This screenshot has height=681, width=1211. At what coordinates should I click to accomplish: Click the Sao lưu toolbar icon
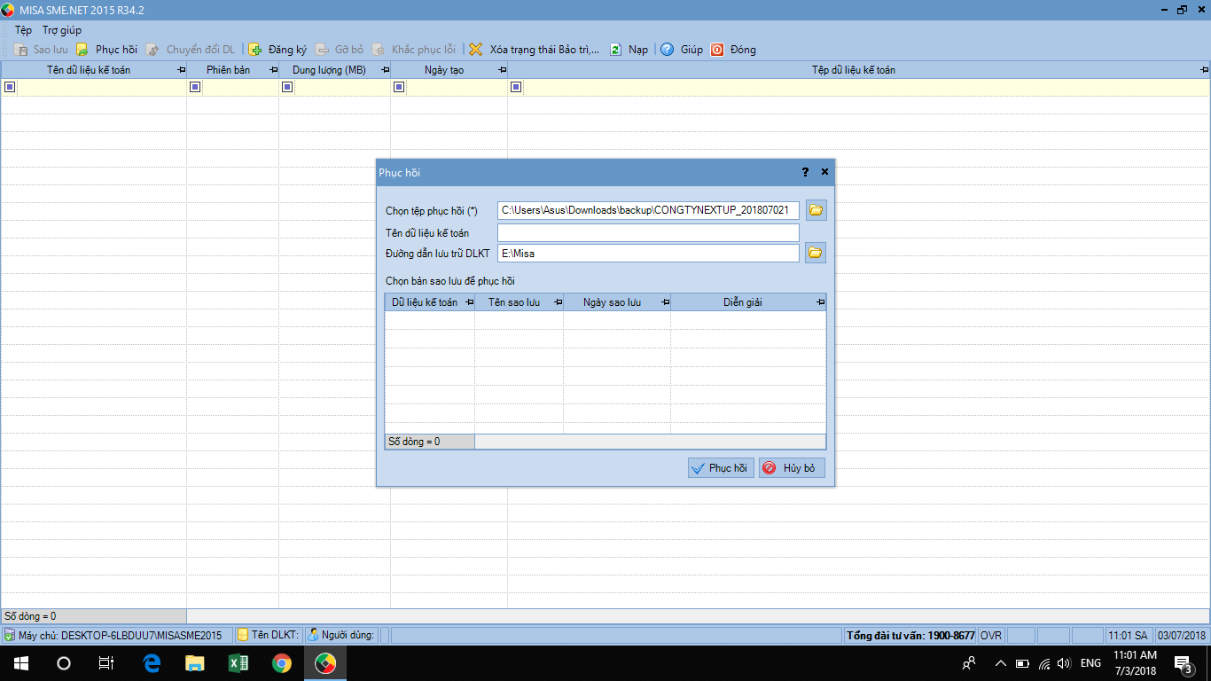(x=20, y=50)
